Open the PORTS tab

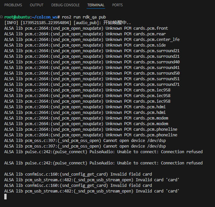click(x=118, y=5)
